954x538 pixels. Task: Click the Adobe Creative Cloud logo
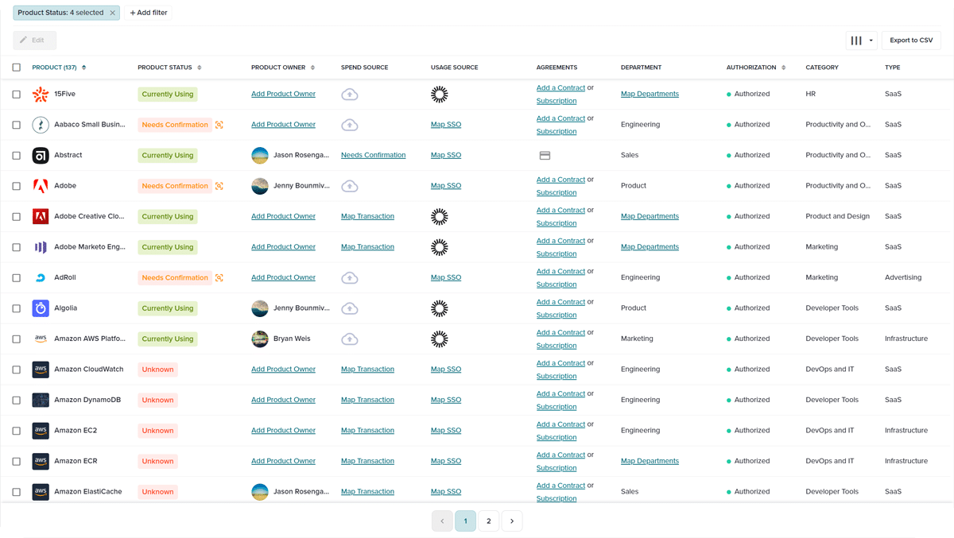tap(41, 217)
